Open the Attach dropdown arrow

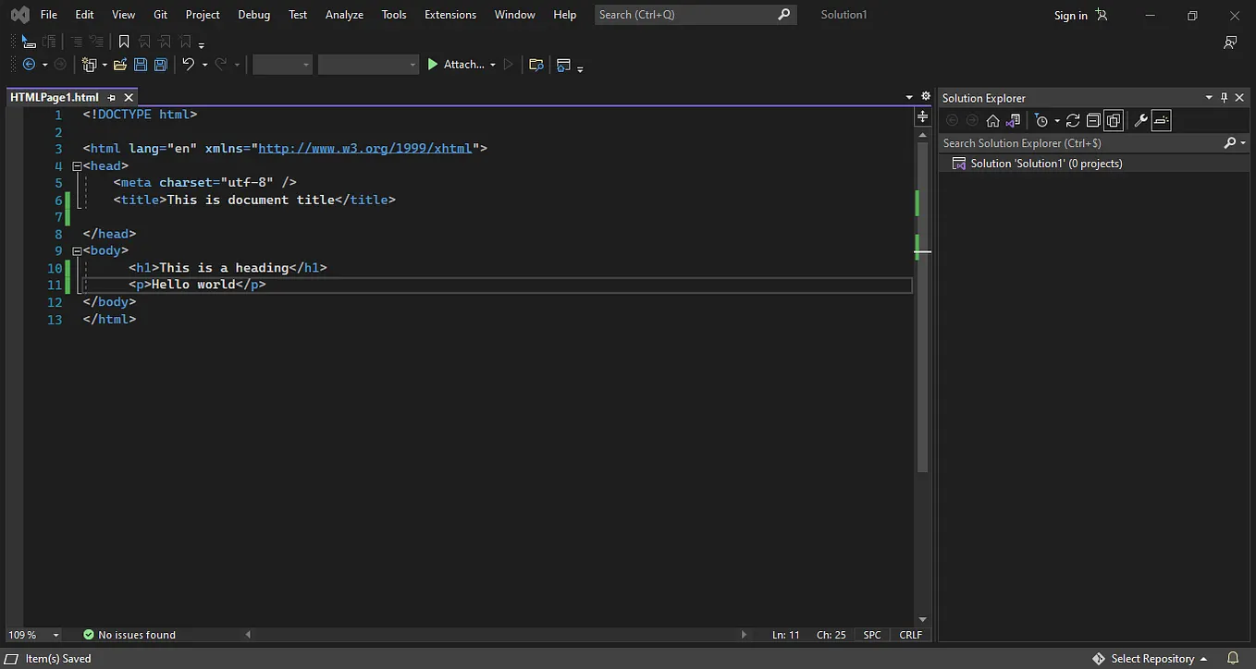(x=493, y=65)
